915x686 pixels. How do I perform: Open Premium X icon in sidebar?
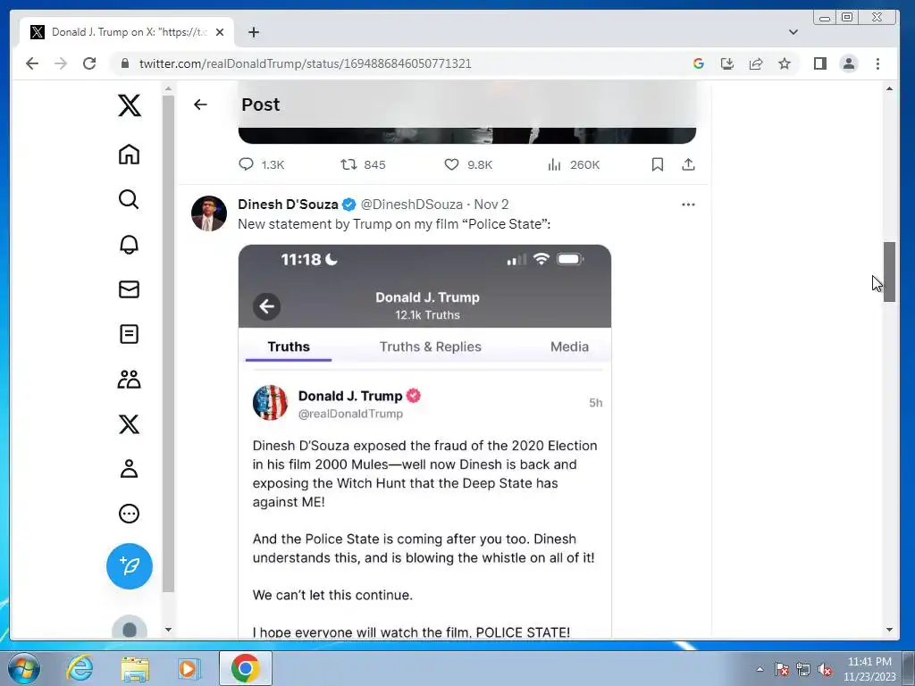[129, 424]
